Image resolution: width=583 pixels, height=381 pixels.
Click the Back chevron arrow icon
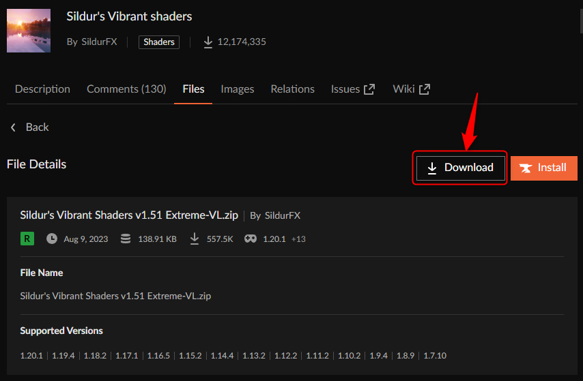pyautogui.click(x=13, y=127)
